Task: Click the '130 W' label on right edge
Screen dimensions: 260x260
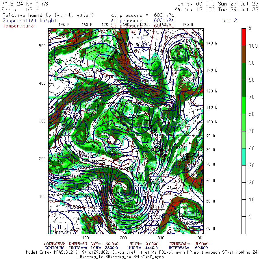Action: tap(211, 71)
